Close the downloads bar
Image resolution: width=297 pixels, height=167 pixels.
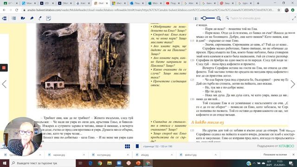coord(293,154)
